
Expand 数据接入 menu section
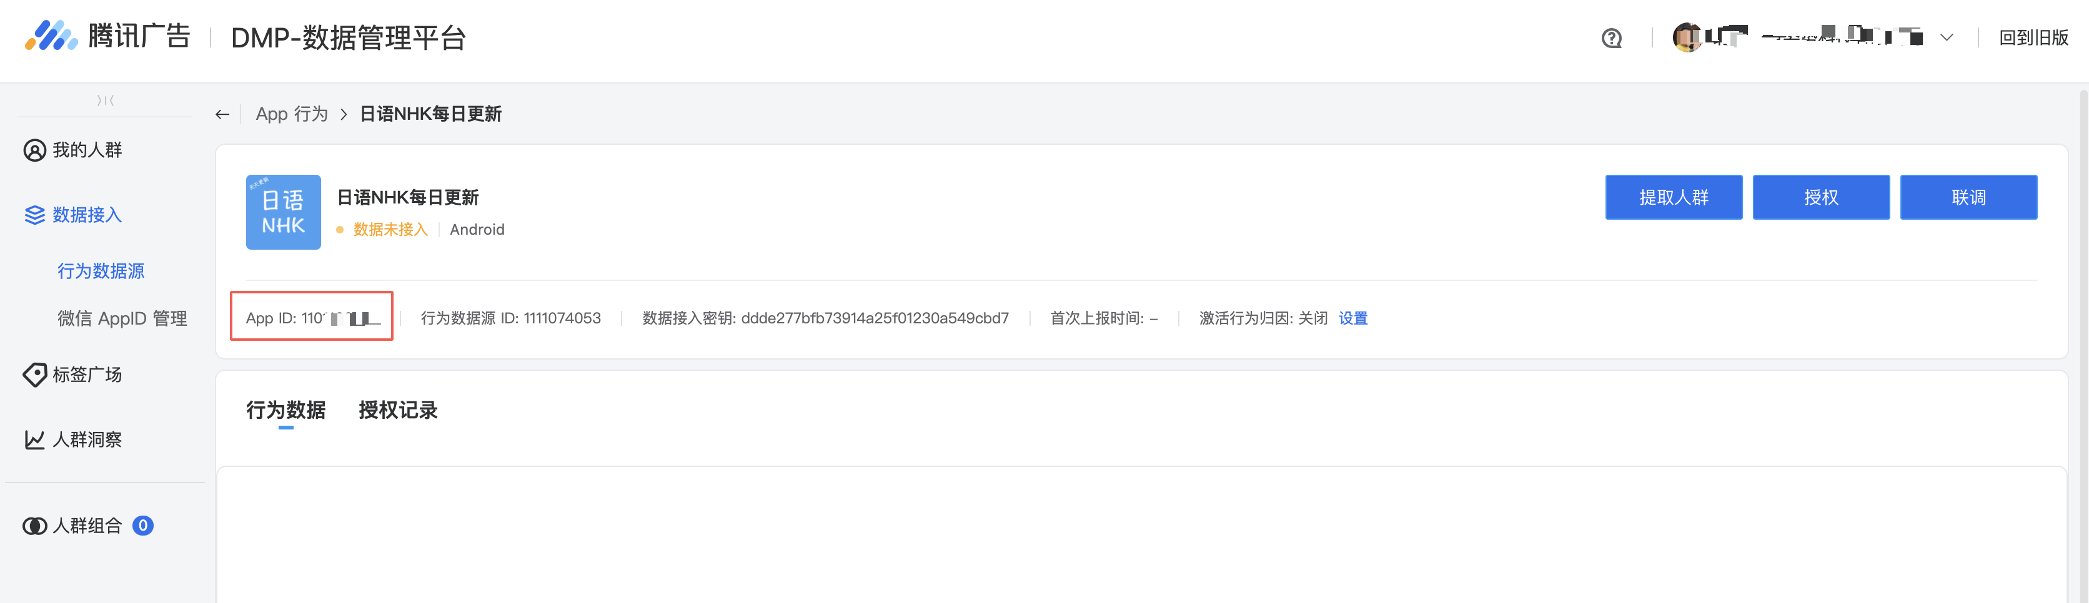(87, 215)
